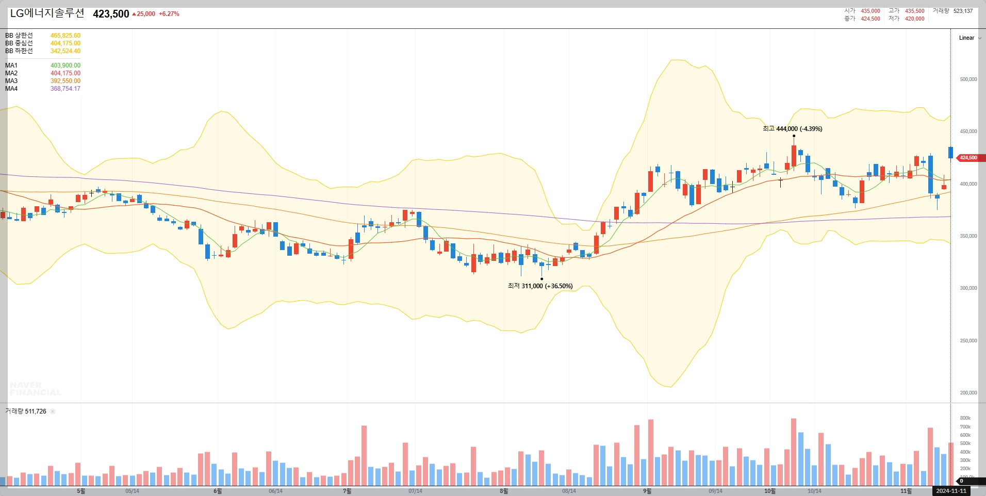Image resolution: width=986 pixels, height=496 pixels.
Task: Click the 10/14 time axis label
Action: coord(814,491)
